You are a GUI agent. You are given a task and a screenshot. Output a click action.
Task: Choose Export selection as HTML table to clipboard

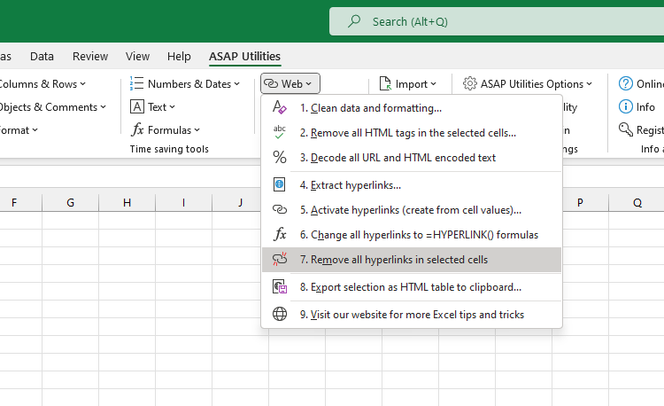click(x=412, y=287)
